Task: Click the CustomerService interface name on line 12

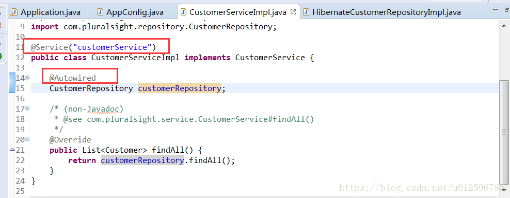Action: point(270,58)
